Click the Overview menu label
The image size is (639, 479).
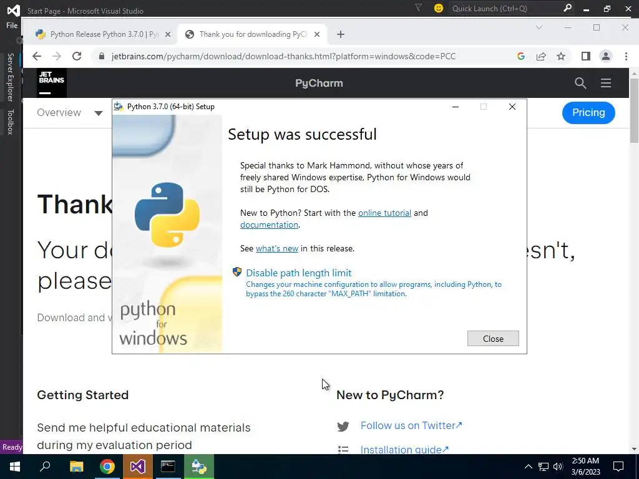(x=59, y=112)
